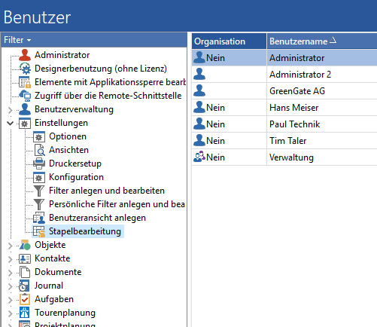
Task: Click group icon in Verwaltung row
Action: (199, 157)
